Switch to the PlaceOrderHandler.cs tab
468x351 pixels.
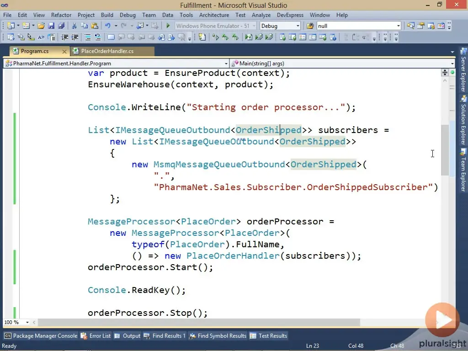112,51
